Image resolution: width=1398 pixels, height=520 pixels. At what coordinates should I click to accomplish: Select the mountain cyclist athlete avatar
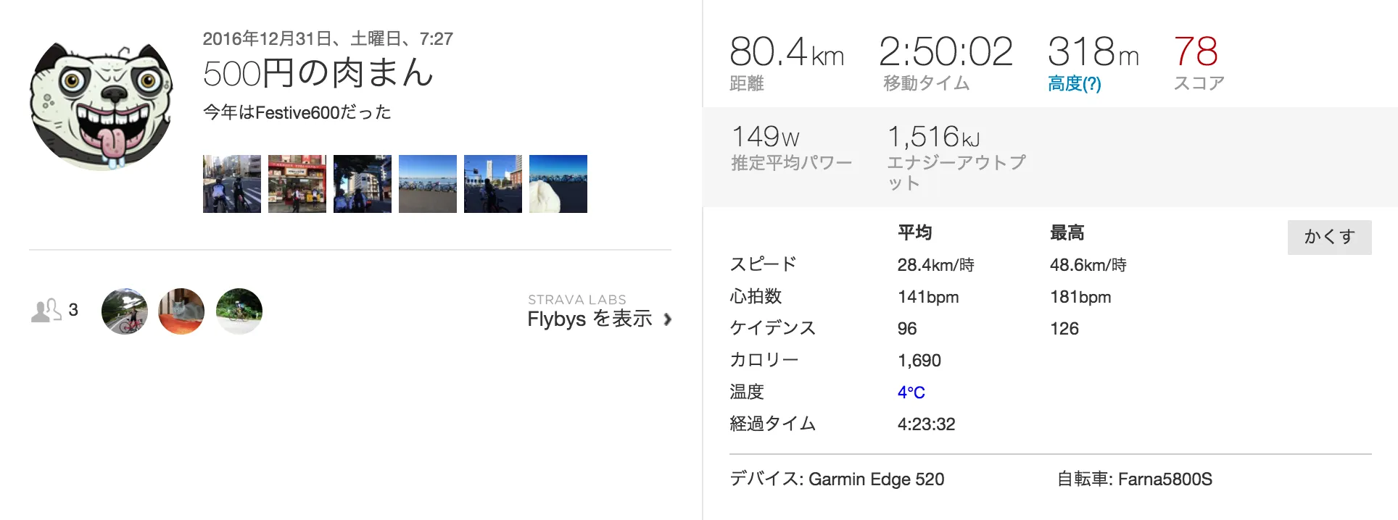[124, 311]
